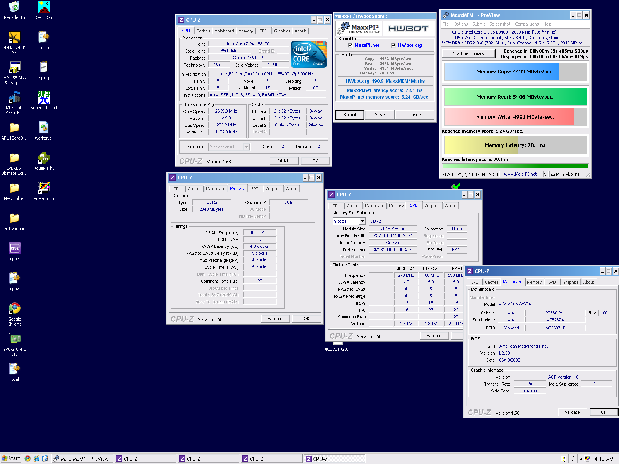This screenshot has width=619, height=464.
Task: Click Validate in top CPU-Z window
Action: click(284, 161)
